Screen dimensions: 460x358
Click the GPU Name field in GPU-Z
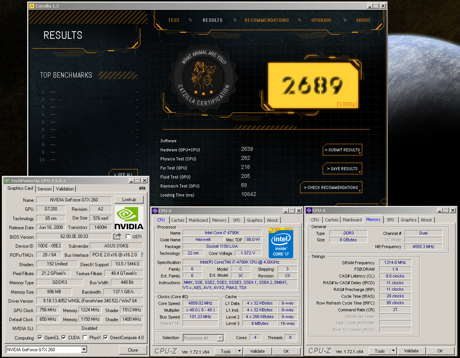[74, 200]
